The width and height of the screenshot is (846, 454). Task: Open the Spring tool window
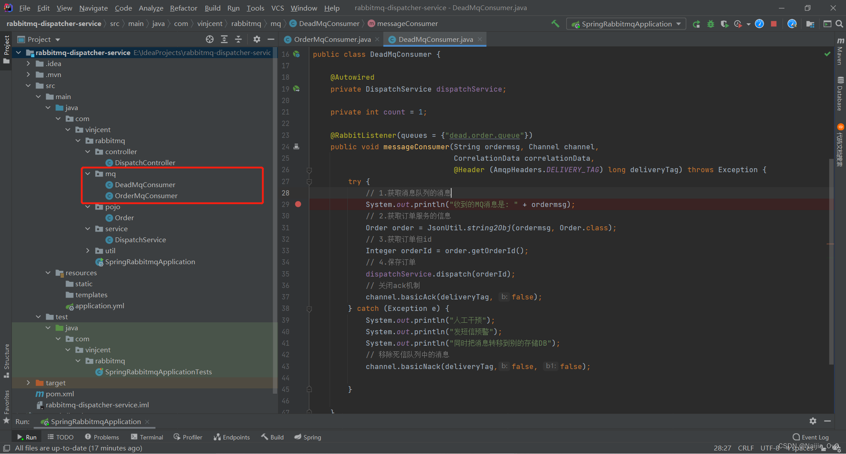pos(308,437)
